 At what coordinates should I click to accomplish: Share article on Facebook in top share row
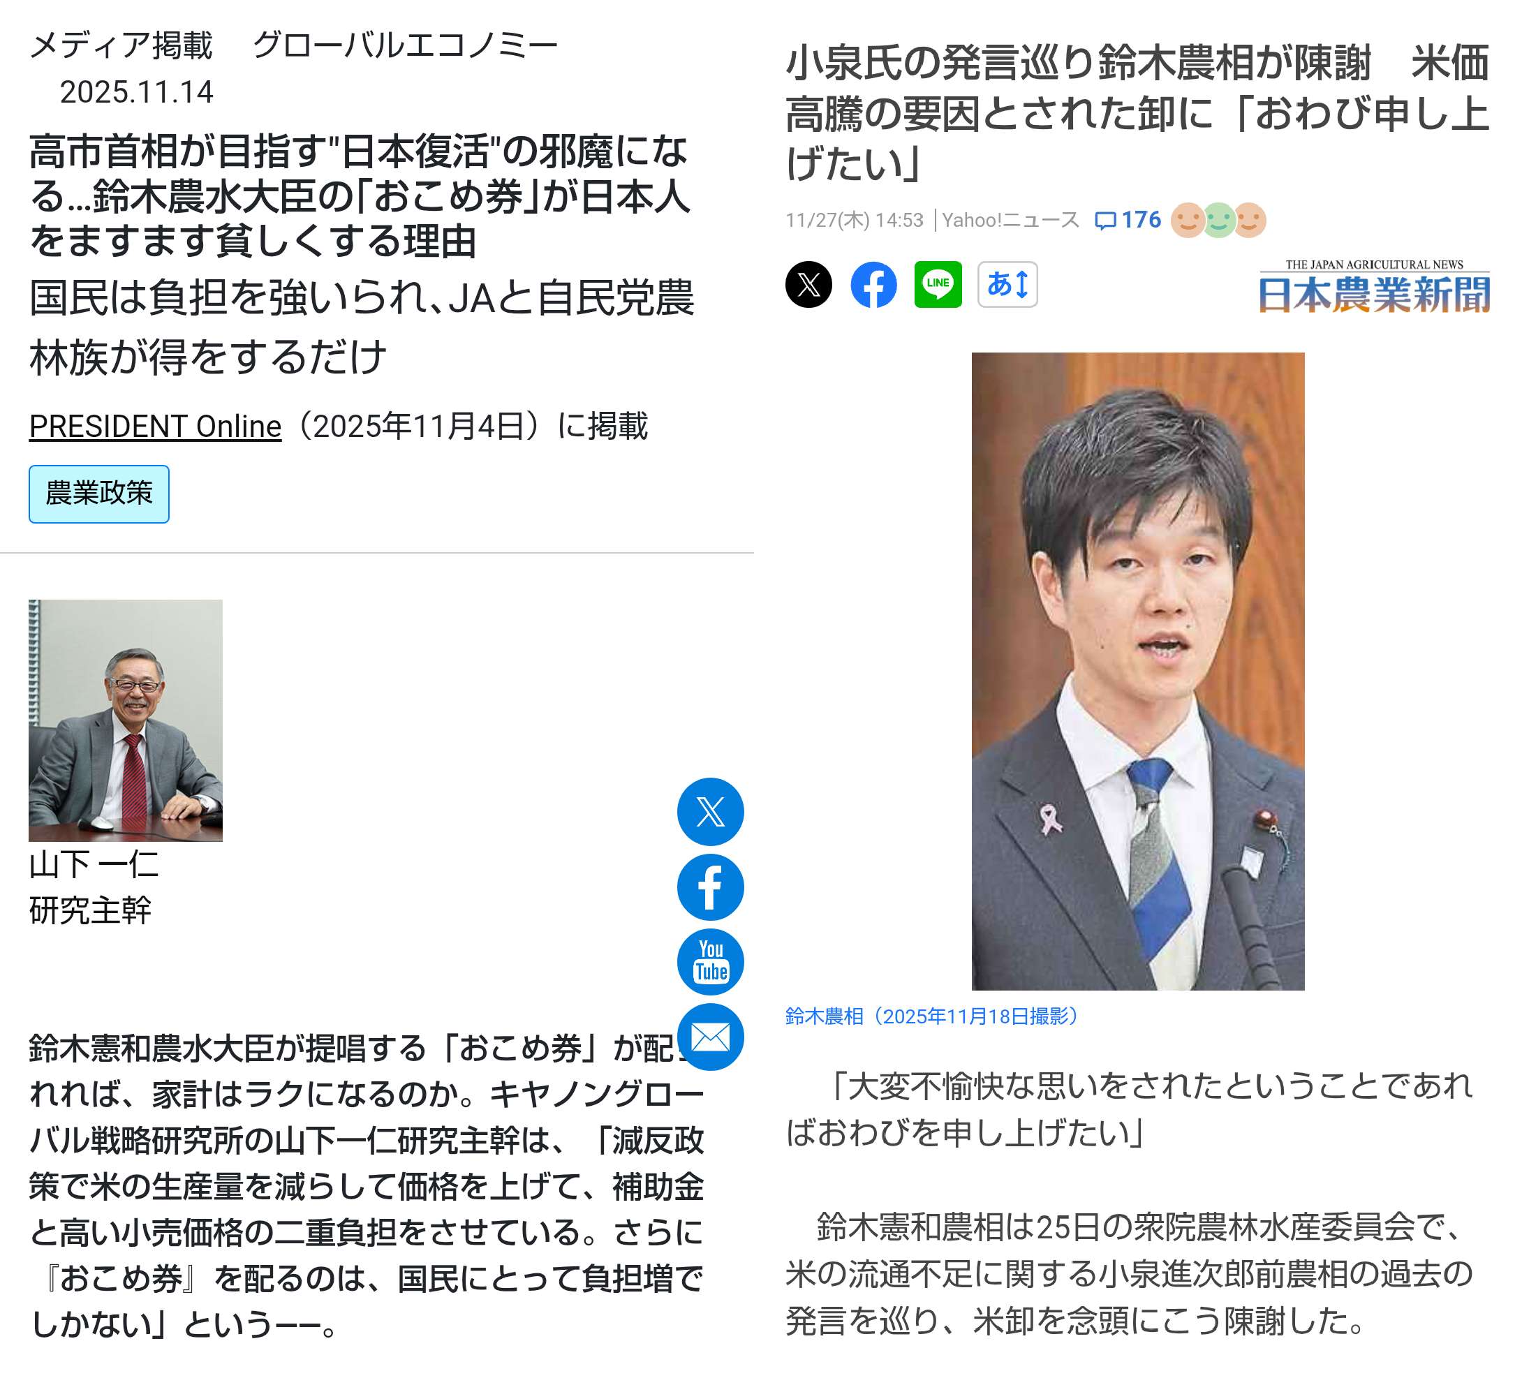pos(873,285)
